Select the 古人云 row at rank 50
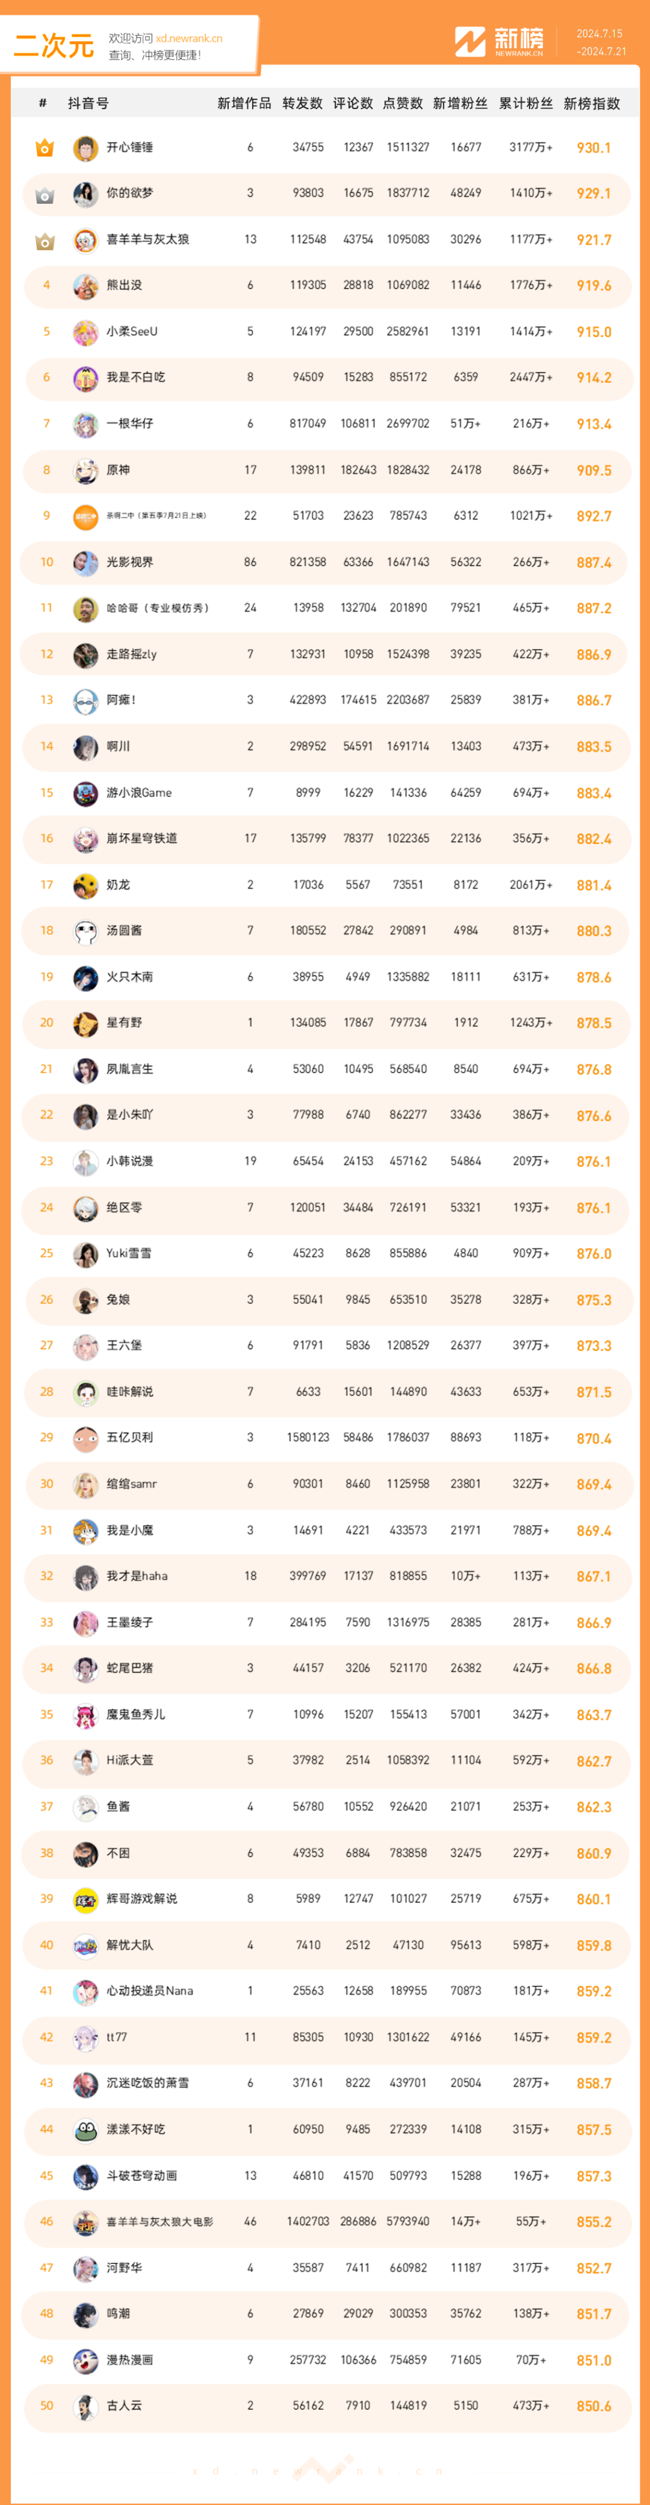Image resolution: width=650 pixels, height=2505 pixels. [x=326, y=2406]
